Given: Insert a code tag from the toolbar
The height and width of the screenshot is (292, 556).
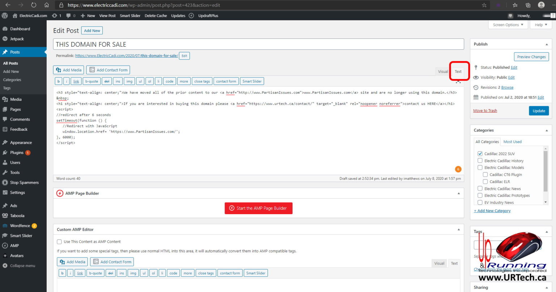Looking at the screenshot, I should point(169,81).
